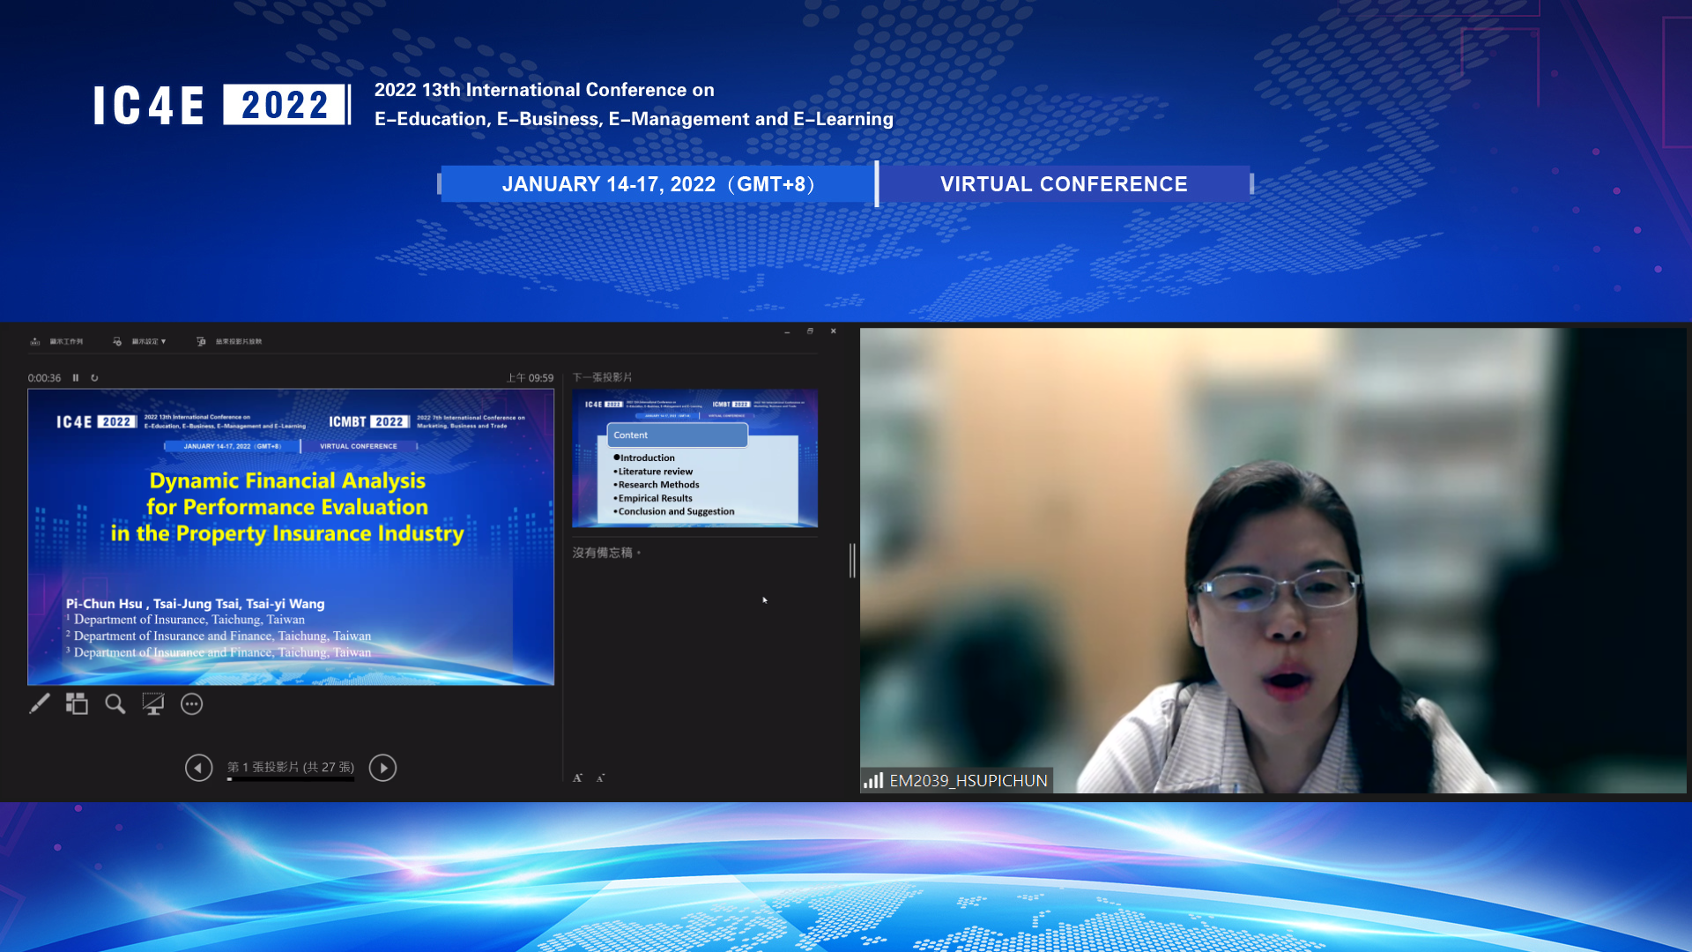Click the Show Taskbar (顯示工作列) button
This screenshot has height=952, width=1692.
pos(57,341)
